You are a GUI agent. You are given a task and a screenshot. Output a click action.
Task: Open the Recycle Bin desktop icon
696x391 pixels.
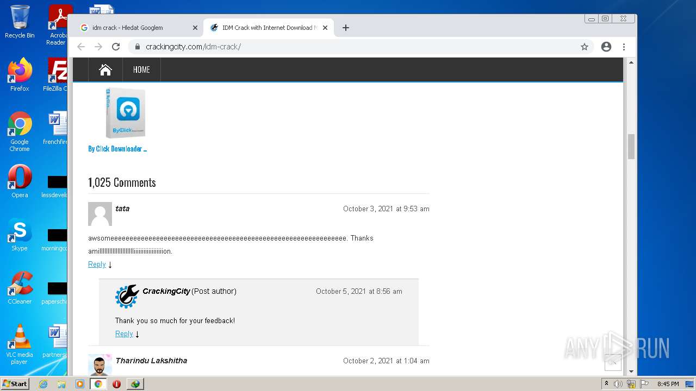tap(20, 22)
